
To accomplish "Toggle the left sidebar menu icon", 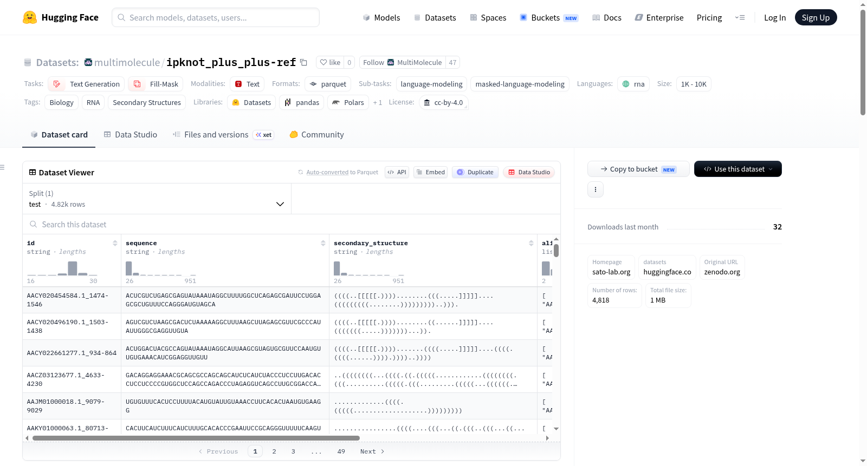I will (x=2, y=167).
